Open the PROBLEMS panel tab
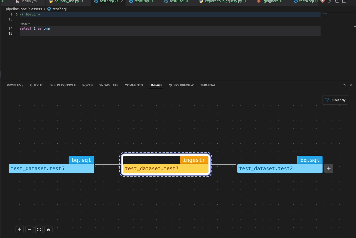 [x=15, y=85]
